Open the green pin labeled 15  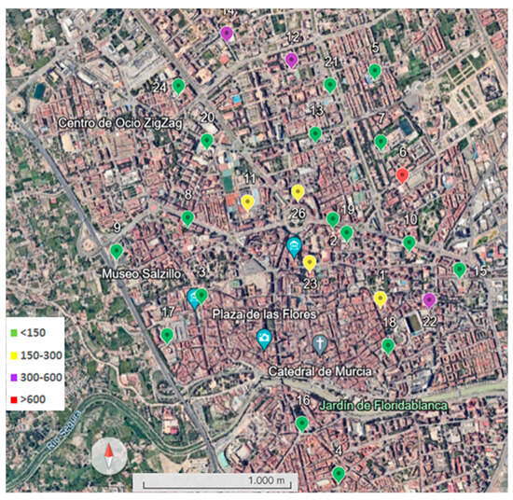pos(459,271)
